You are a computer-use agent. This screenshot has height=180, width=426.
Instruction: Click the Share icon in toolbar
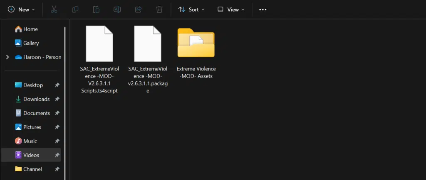pyautogui.click(x=139, y=9)
